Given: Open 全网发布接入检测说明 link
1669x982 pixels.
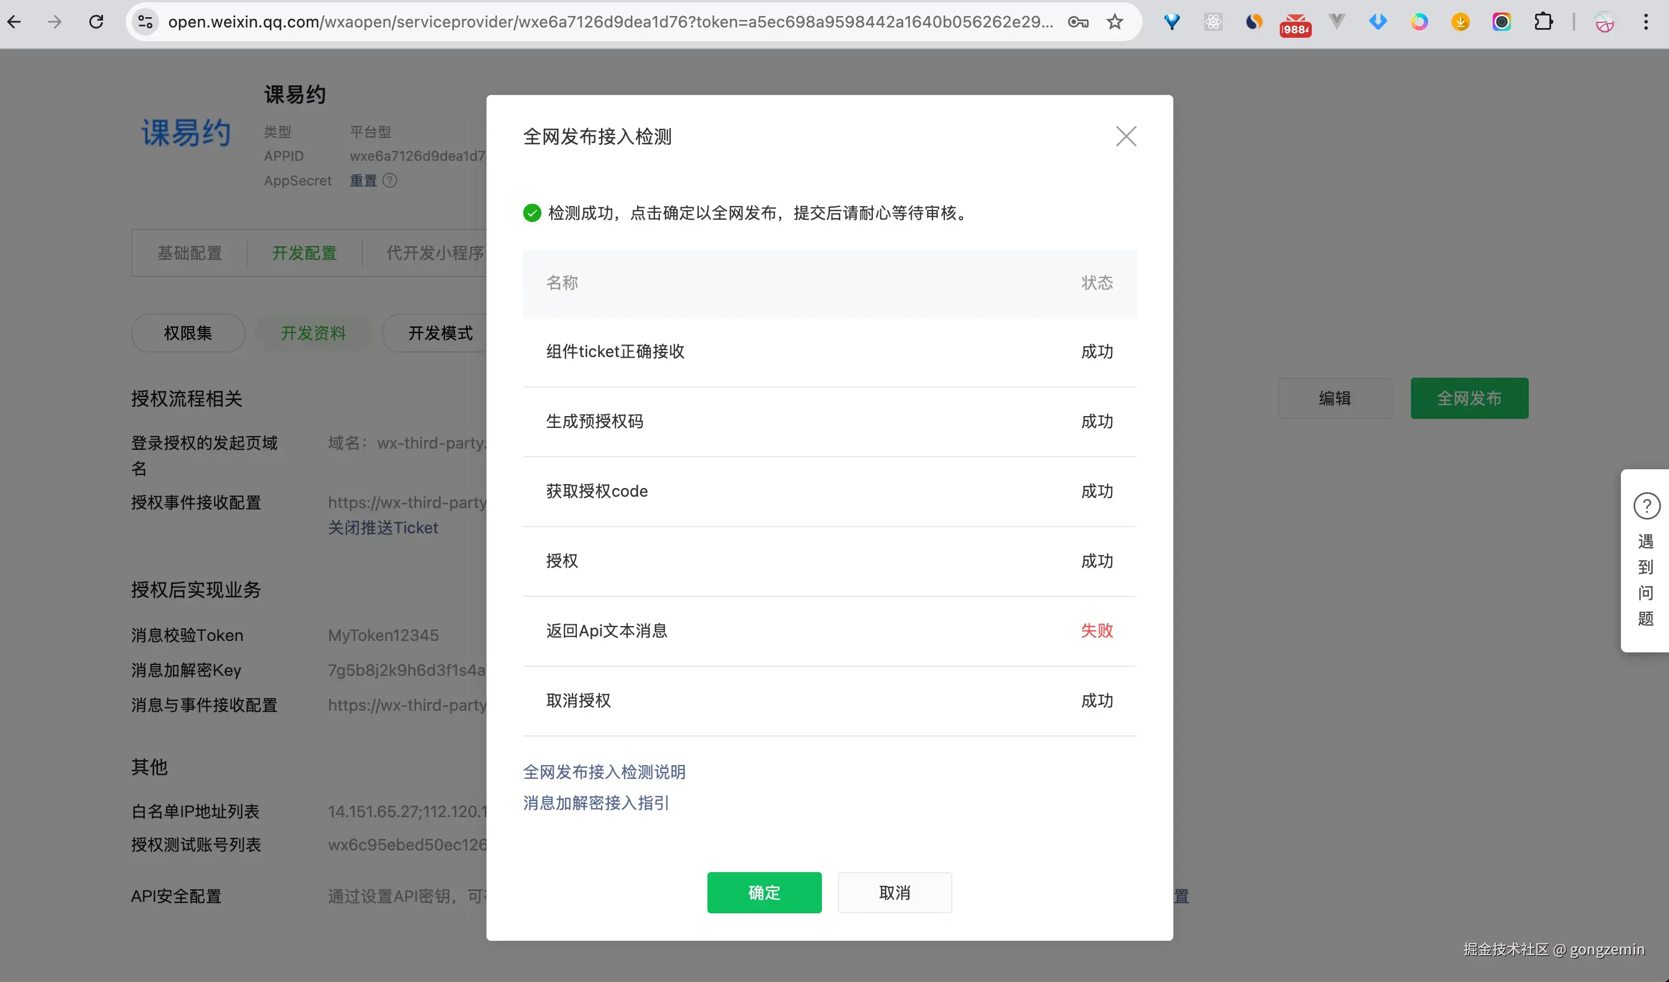Looking at the screenshot, I should pos(603,772).
